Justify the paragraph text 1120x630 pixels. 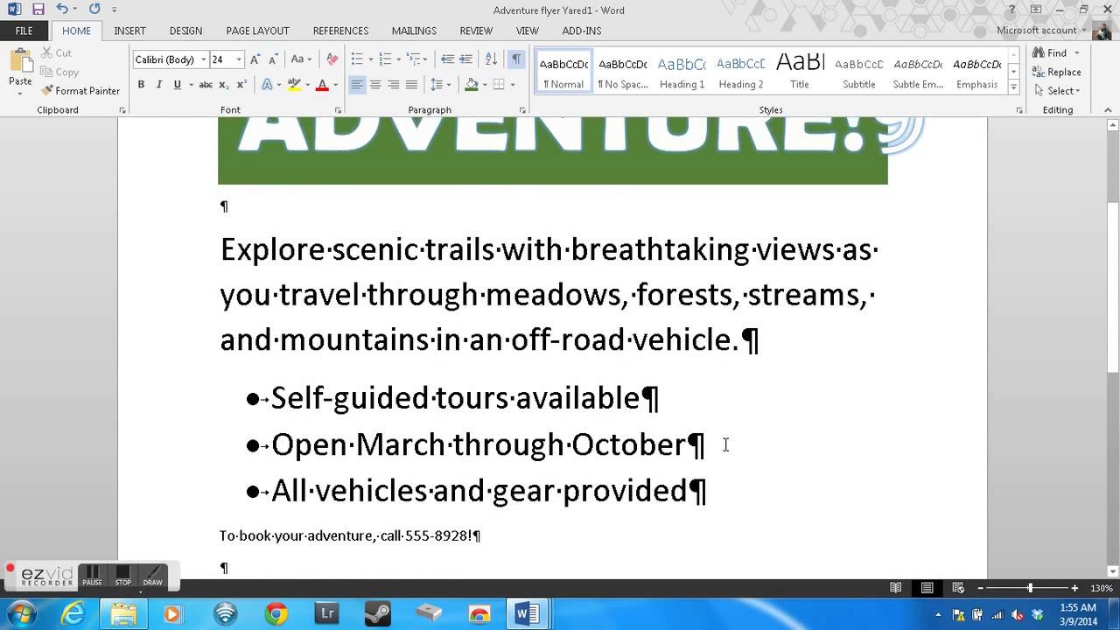pyautogui.click(x=411, y=85)
